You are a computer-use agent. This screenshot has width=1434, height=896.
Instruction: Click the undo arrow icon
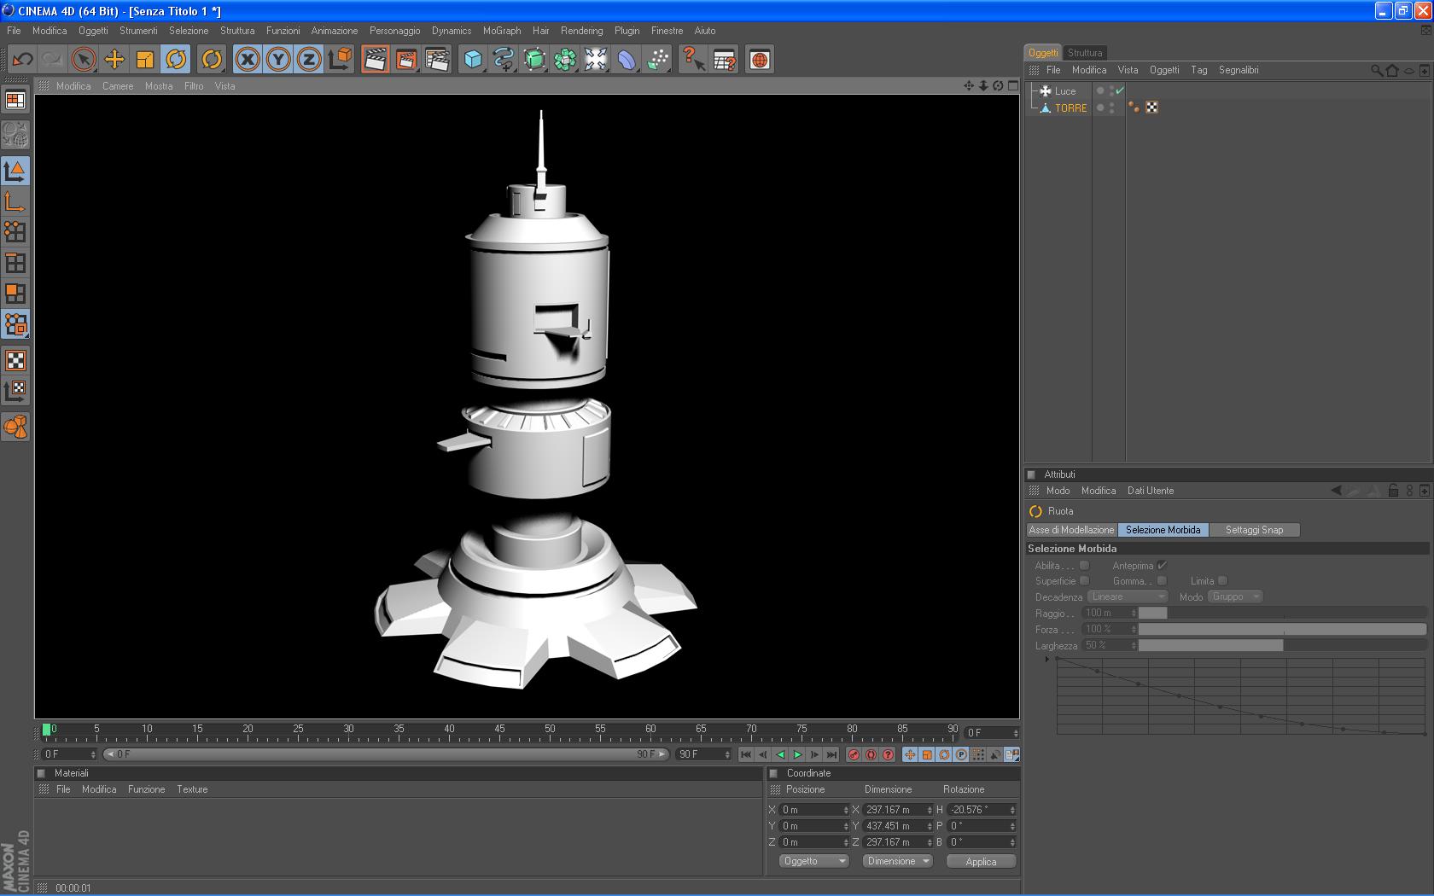point(22,60)
